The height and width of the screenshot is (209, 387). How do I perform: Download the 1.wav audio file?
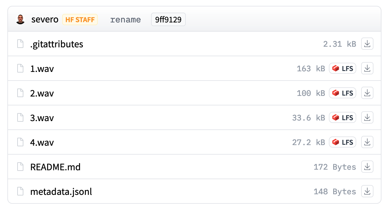pos(367,69)
